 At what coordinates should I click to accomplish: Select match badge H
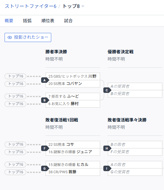click(107, 148)
